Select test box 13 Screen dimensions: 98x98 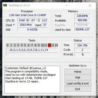(x=53, y=45)
